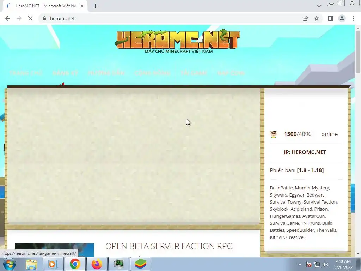Viewport: 361px width, 271px height.
Task: Open Windows Explorer from taskbar
Action: [x=31, y=264]
